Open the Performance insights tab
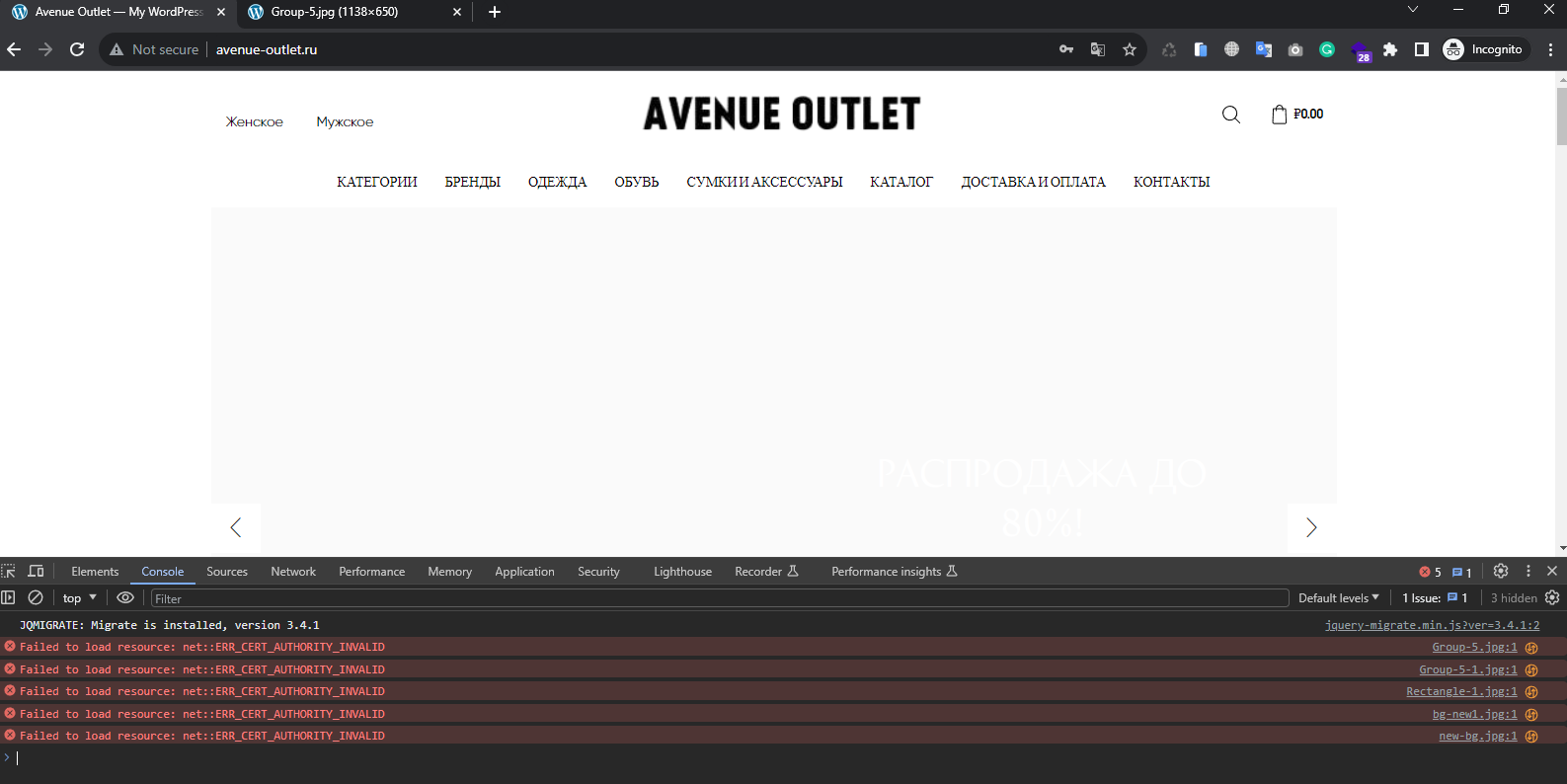This screenshot has height=784, width=1567. tap(895, 572)
